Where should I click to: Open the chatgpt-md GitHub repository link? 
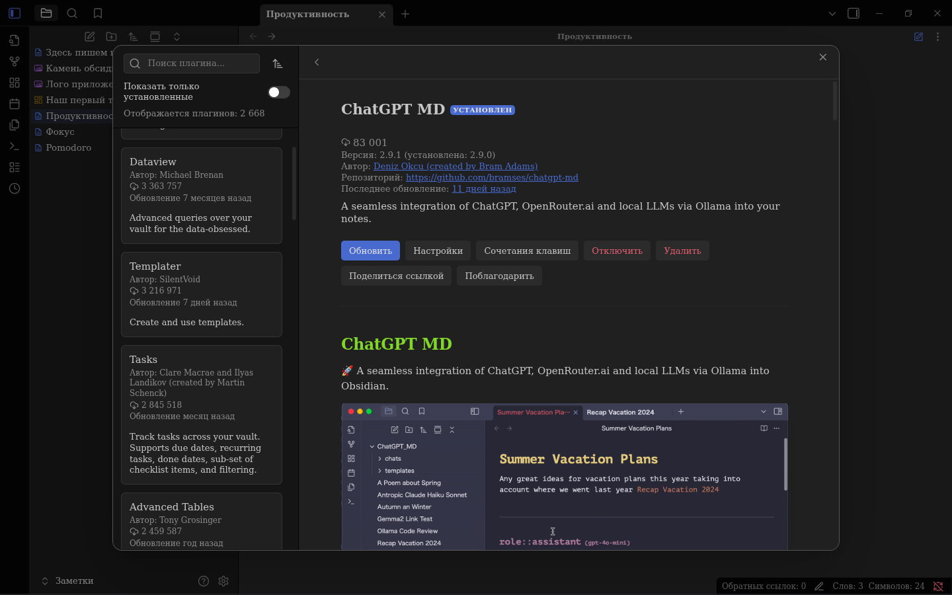tap(492, 177)
